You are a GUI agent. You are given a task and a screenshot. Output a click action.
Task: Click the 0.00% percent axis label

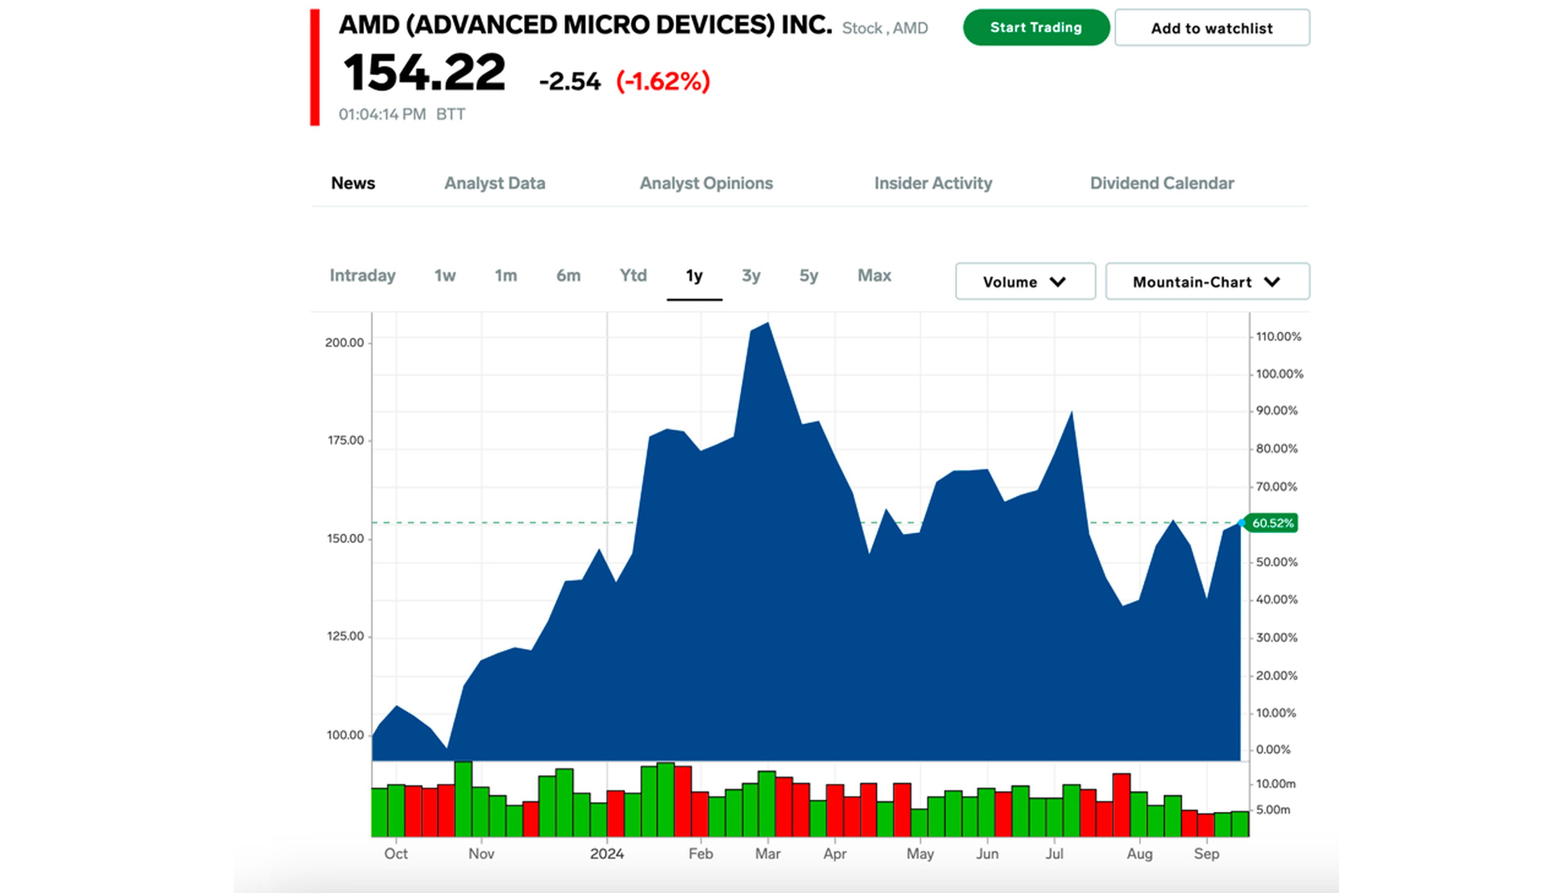(x=1273, y=750)
